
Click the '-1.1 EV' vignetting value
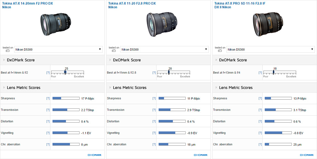pos(86,133)
